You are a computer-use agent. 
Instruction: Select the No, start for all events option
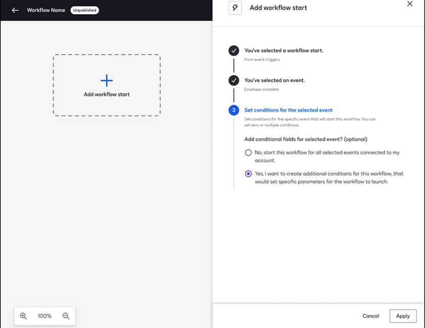pos(248,152)
